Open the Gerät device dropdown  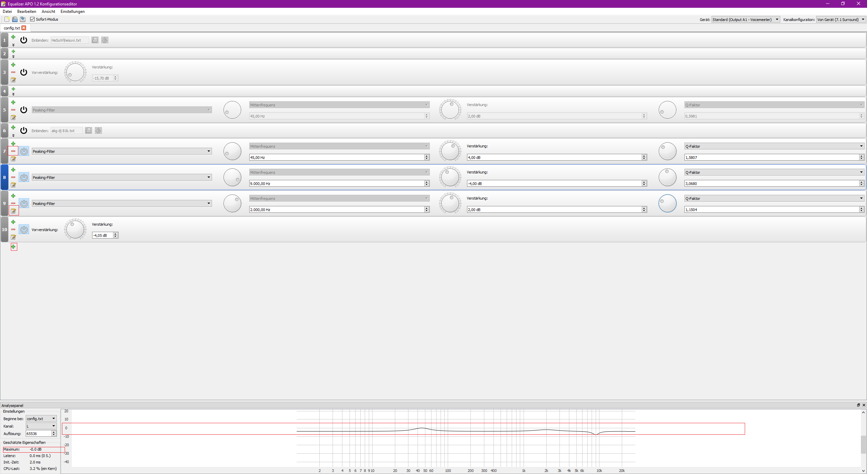[x=745, y=20]
